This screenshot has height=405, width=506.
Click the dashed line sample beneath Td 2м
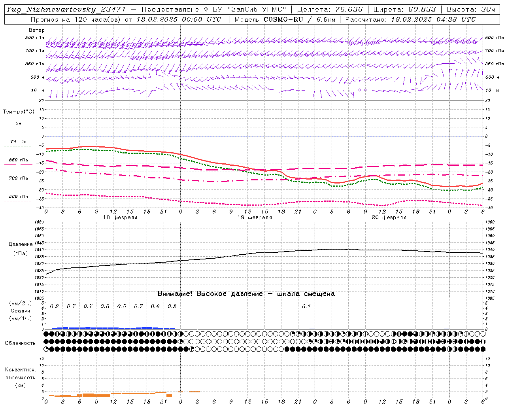(17, 146)
